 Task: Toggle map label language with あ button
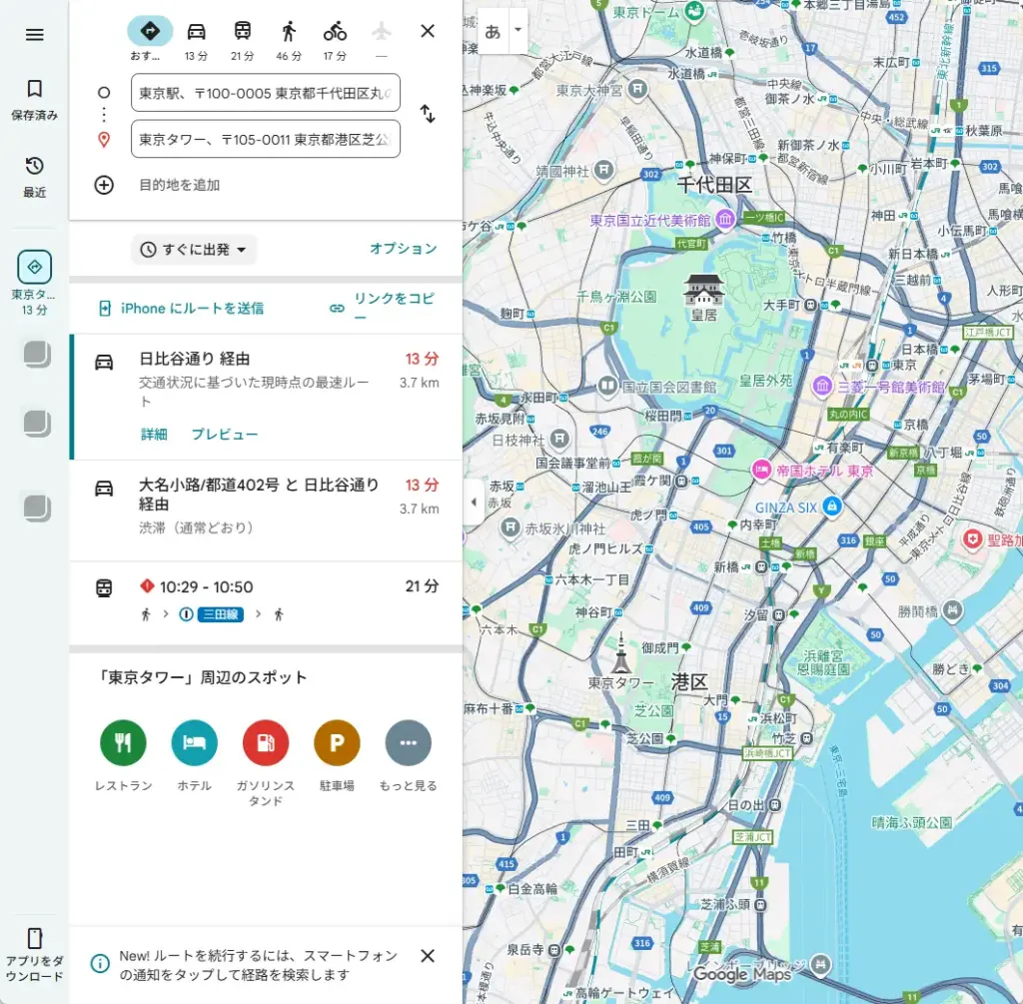coord(492,31)
